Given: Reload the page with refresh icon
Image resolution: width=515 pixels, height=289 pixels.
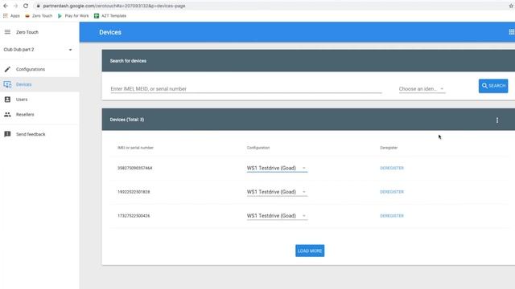Looking at the screenshot, I should 26,6.
